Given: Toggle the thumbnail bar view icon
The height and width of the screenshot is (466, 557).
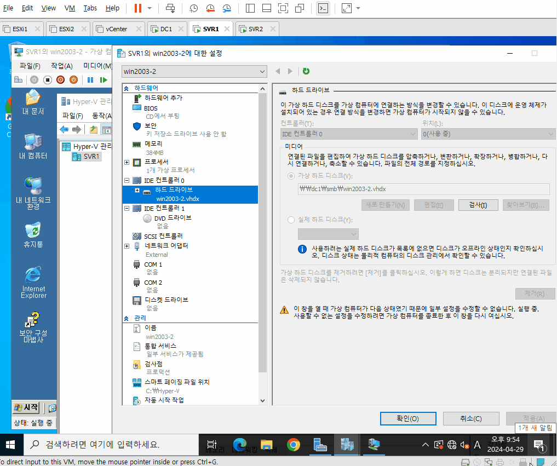Looking at the screenshot, I should point(266,8).
